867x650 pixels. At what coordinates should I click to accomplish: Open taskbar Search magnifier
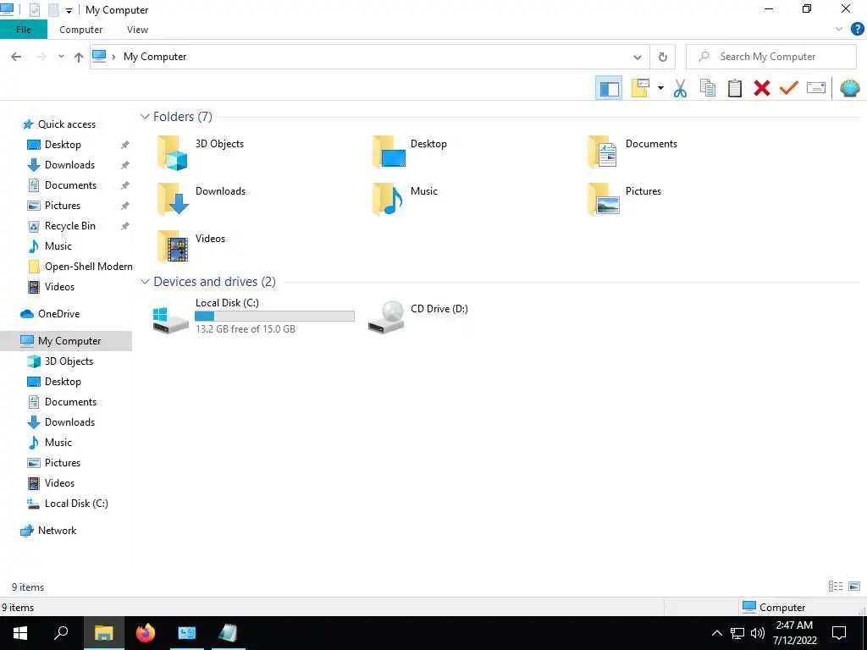(x=61, y=633)
